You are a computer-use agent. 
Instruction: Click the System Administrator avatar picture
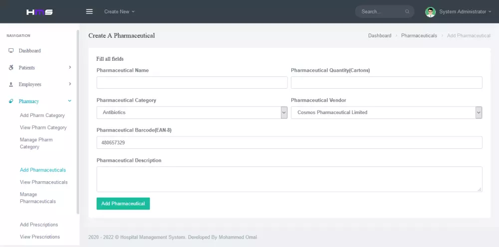[x=430, y=12]
